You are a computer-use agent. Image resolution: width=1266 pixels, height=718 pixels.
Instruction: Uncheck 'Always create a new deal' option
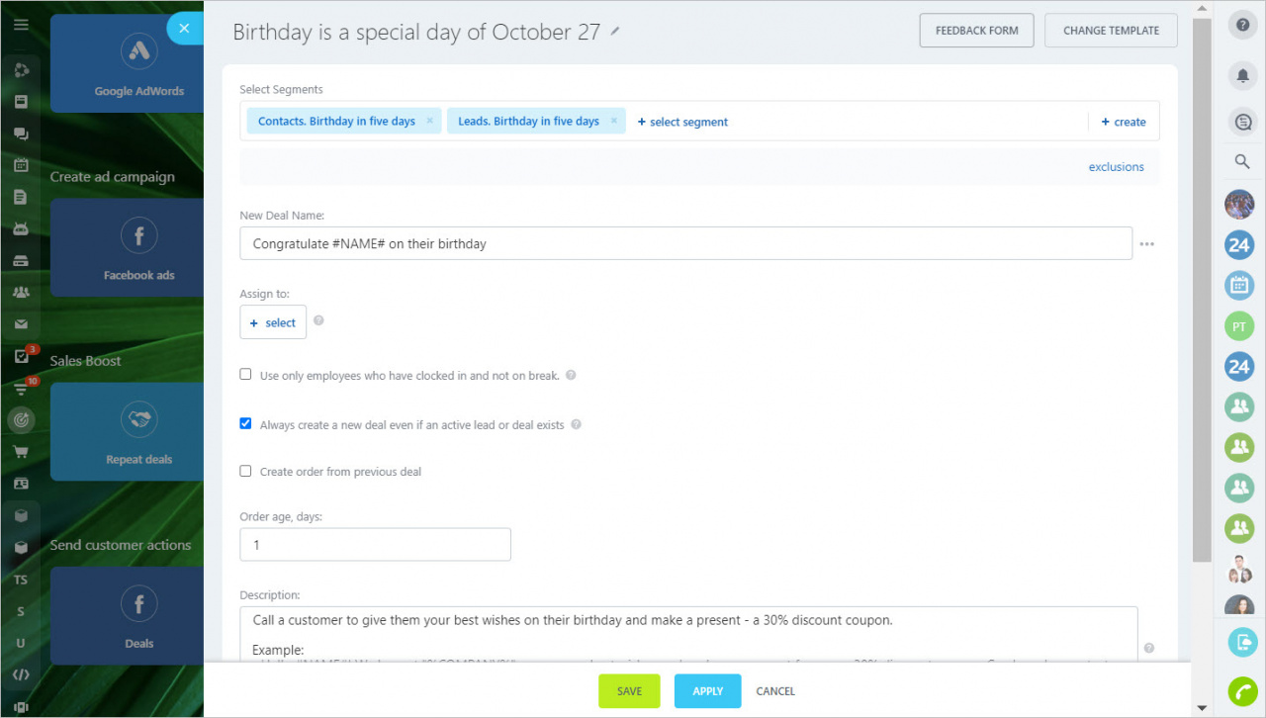pyautogui.click(x=245, y=423)
